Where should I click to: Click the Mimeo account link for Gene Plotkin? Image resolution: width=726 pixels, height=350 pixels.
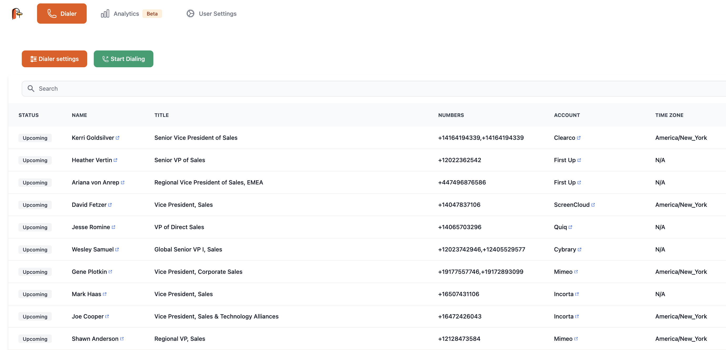[x=563, y=272]
